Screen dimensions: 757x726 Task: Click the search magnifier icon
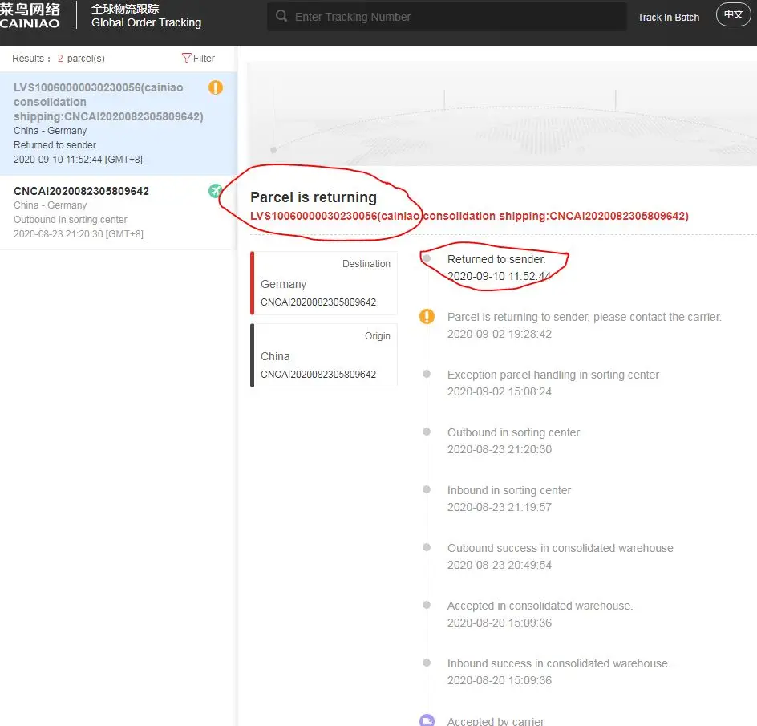tap(281, 16)
